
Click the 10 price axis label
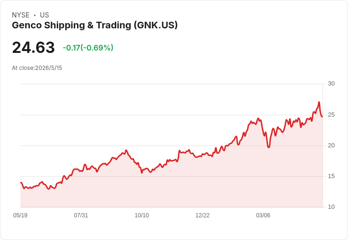pyautogui.click(x=331, y=207)
